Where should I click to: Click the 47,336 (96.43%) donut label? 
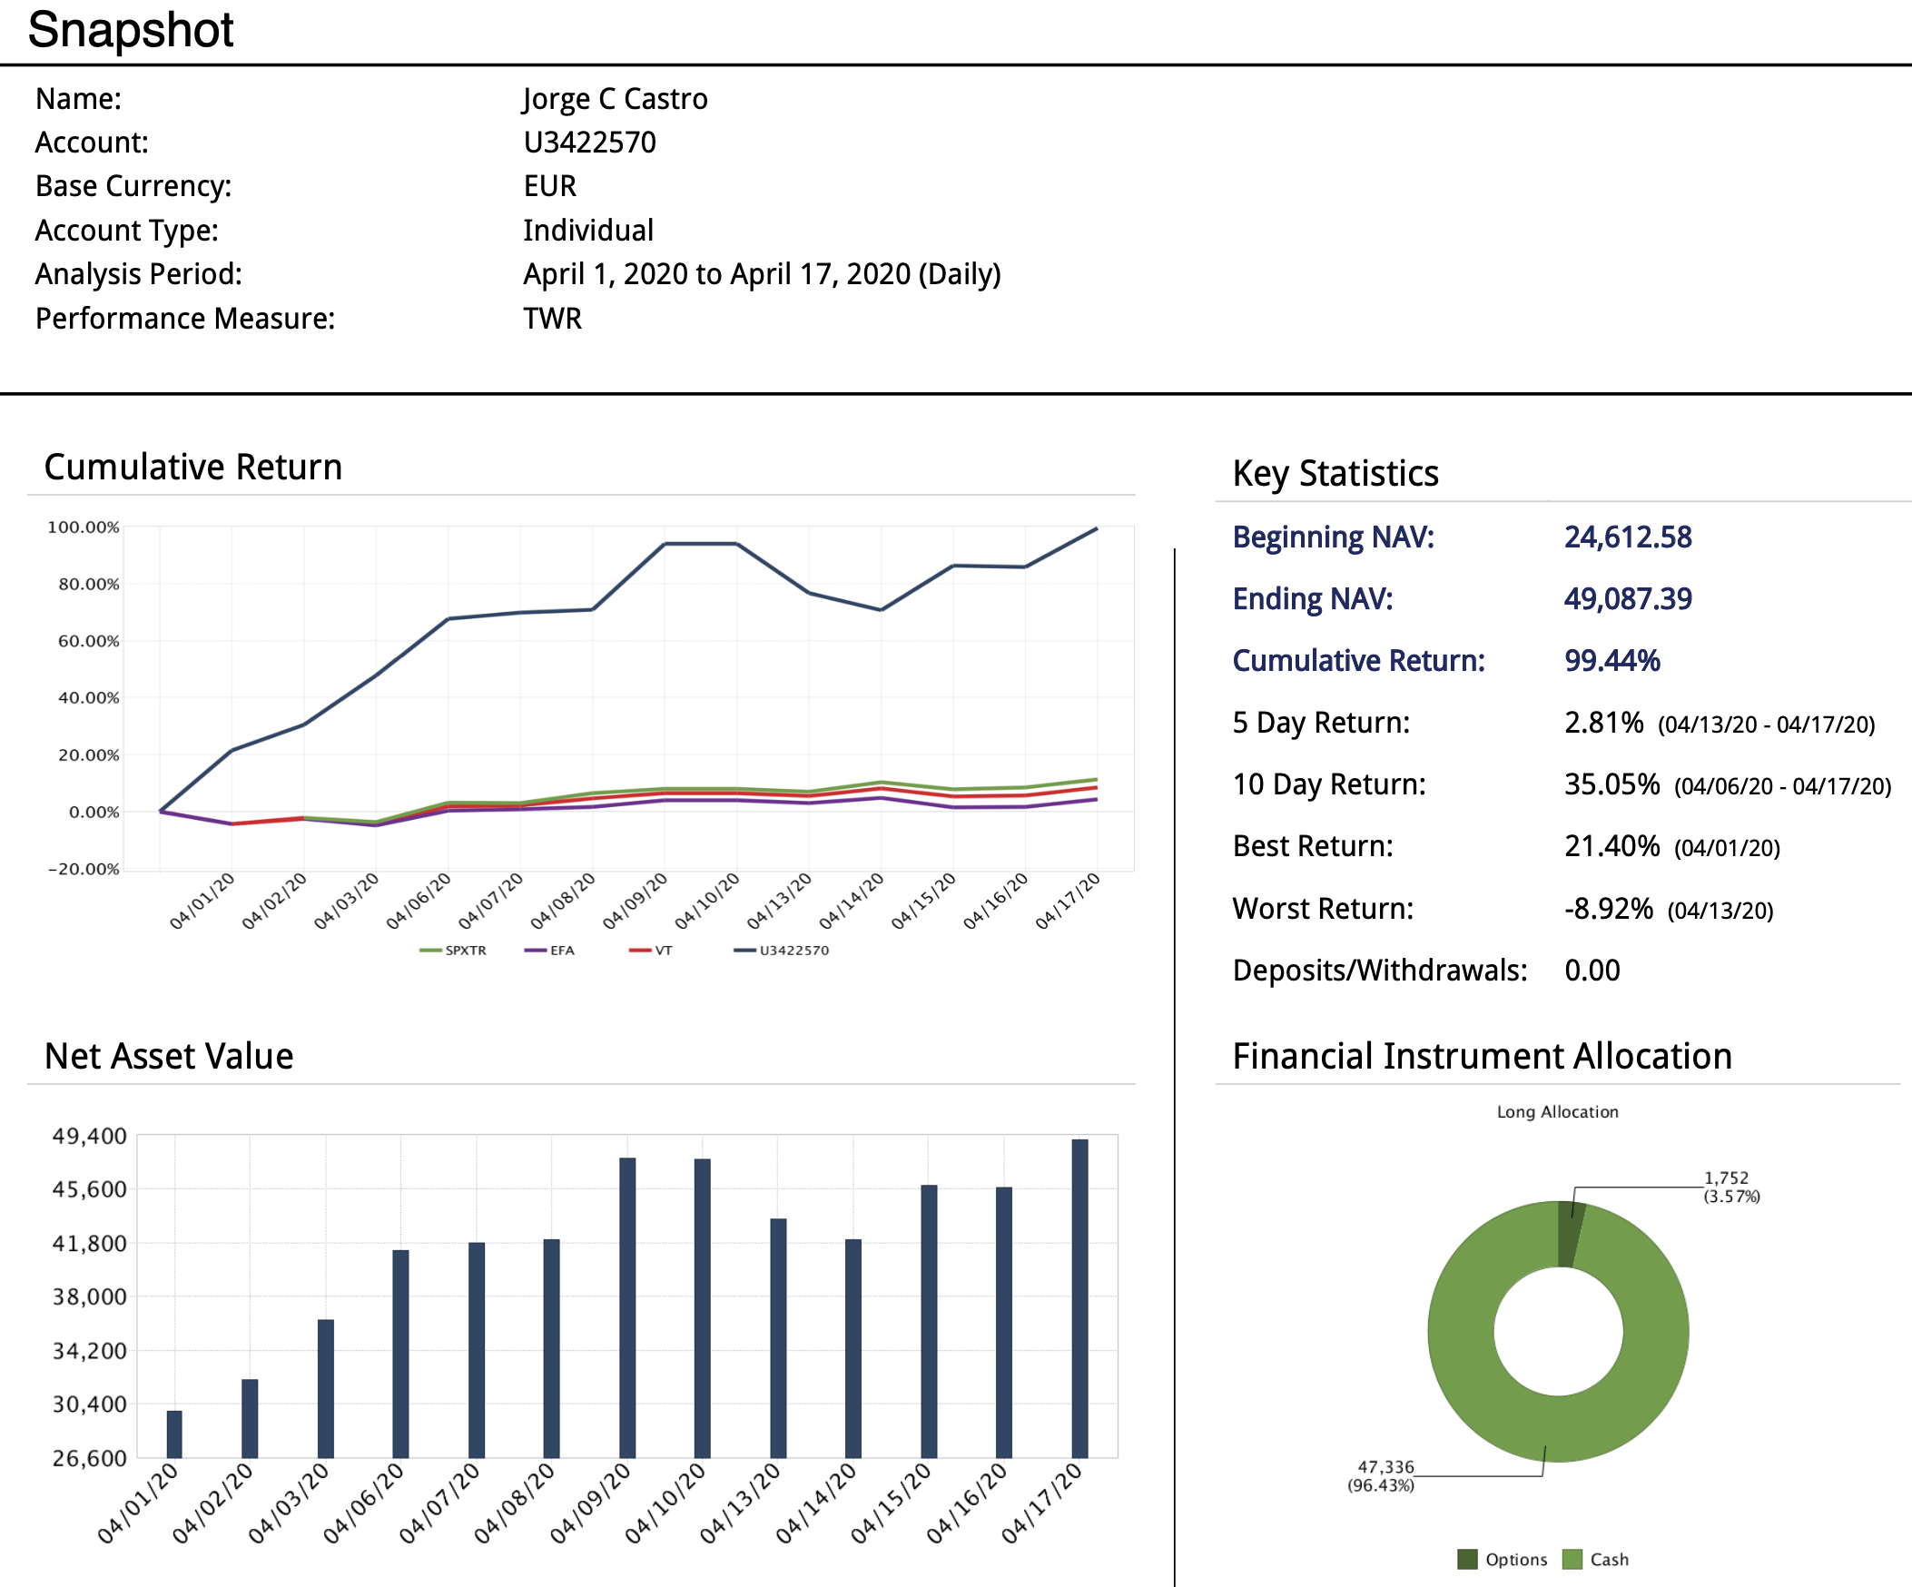pyautogui.click(x=1382, y=1476)
